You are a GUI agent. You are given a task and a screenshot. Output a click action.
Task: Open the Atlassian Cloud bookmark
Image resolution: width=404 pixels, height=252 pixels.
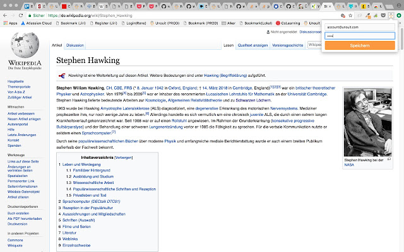[x=36, y=23]
